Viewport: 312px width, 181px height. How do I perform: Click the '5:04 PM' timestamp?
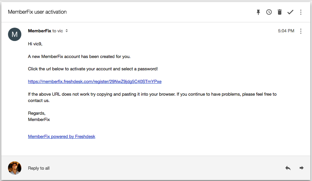tap(286, 31)
